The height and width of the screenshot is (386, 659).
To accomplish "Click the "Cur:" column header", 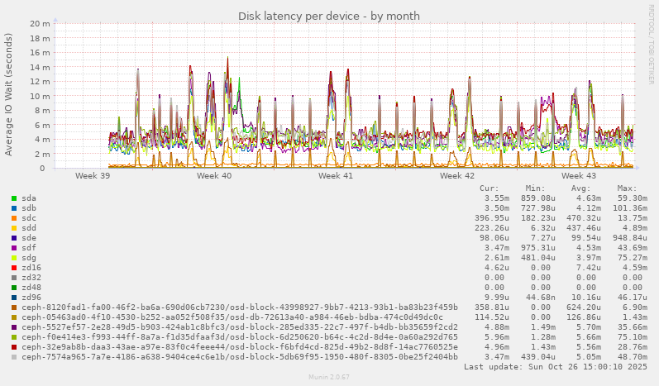I will (x=489, y=188).
